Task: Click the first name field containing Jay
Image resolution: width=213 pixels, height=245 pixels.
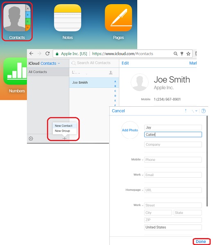Action: pos(173,128)
